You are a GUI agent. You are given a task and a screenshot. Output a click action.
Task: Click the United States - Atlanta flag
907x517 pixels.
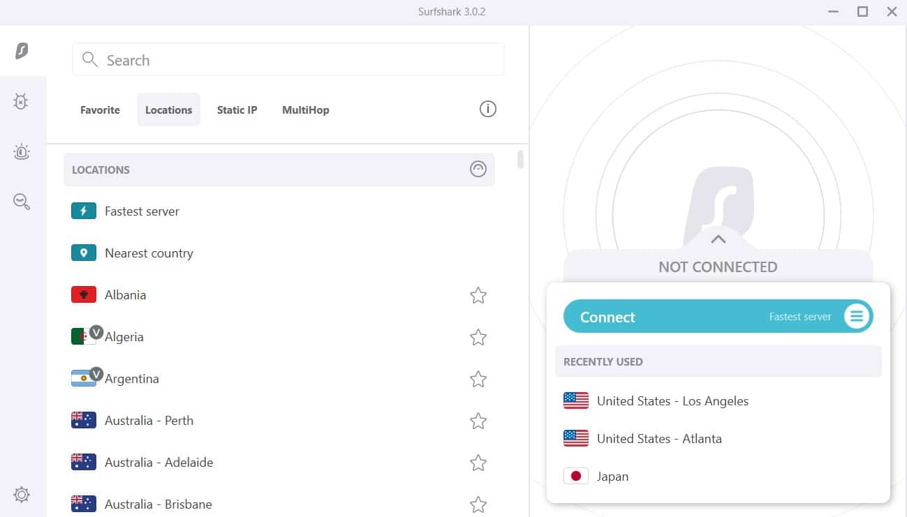(576, 438)
